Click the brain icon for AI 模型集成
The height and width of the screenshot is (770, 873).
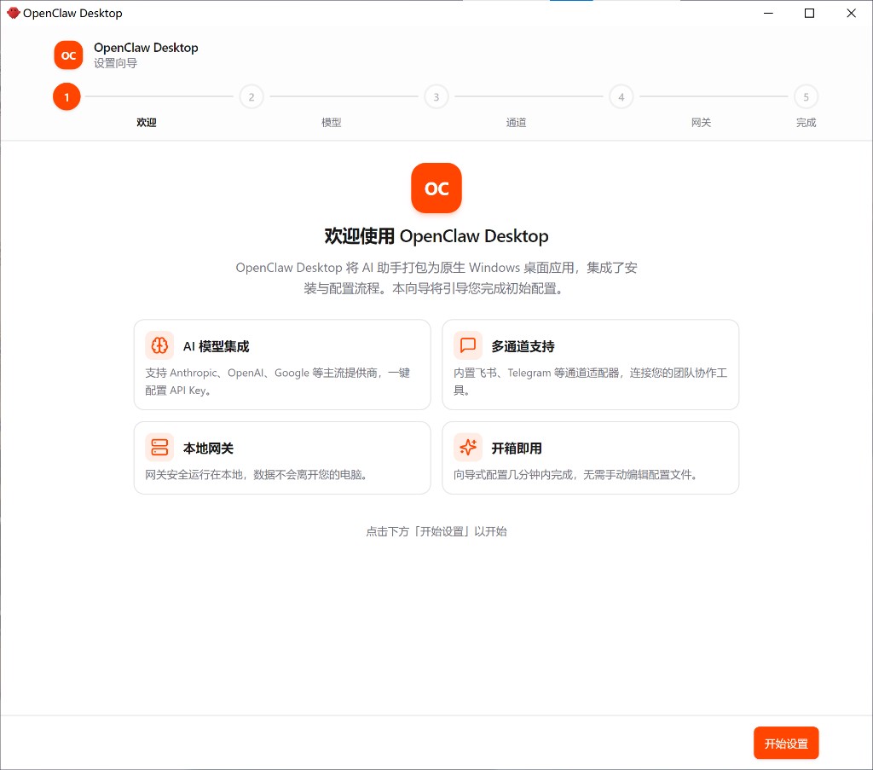tap(159, 345)
